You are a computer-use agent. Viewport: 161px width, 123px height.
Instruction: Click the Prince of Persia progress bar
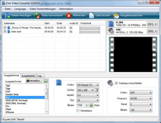[90, 28]
